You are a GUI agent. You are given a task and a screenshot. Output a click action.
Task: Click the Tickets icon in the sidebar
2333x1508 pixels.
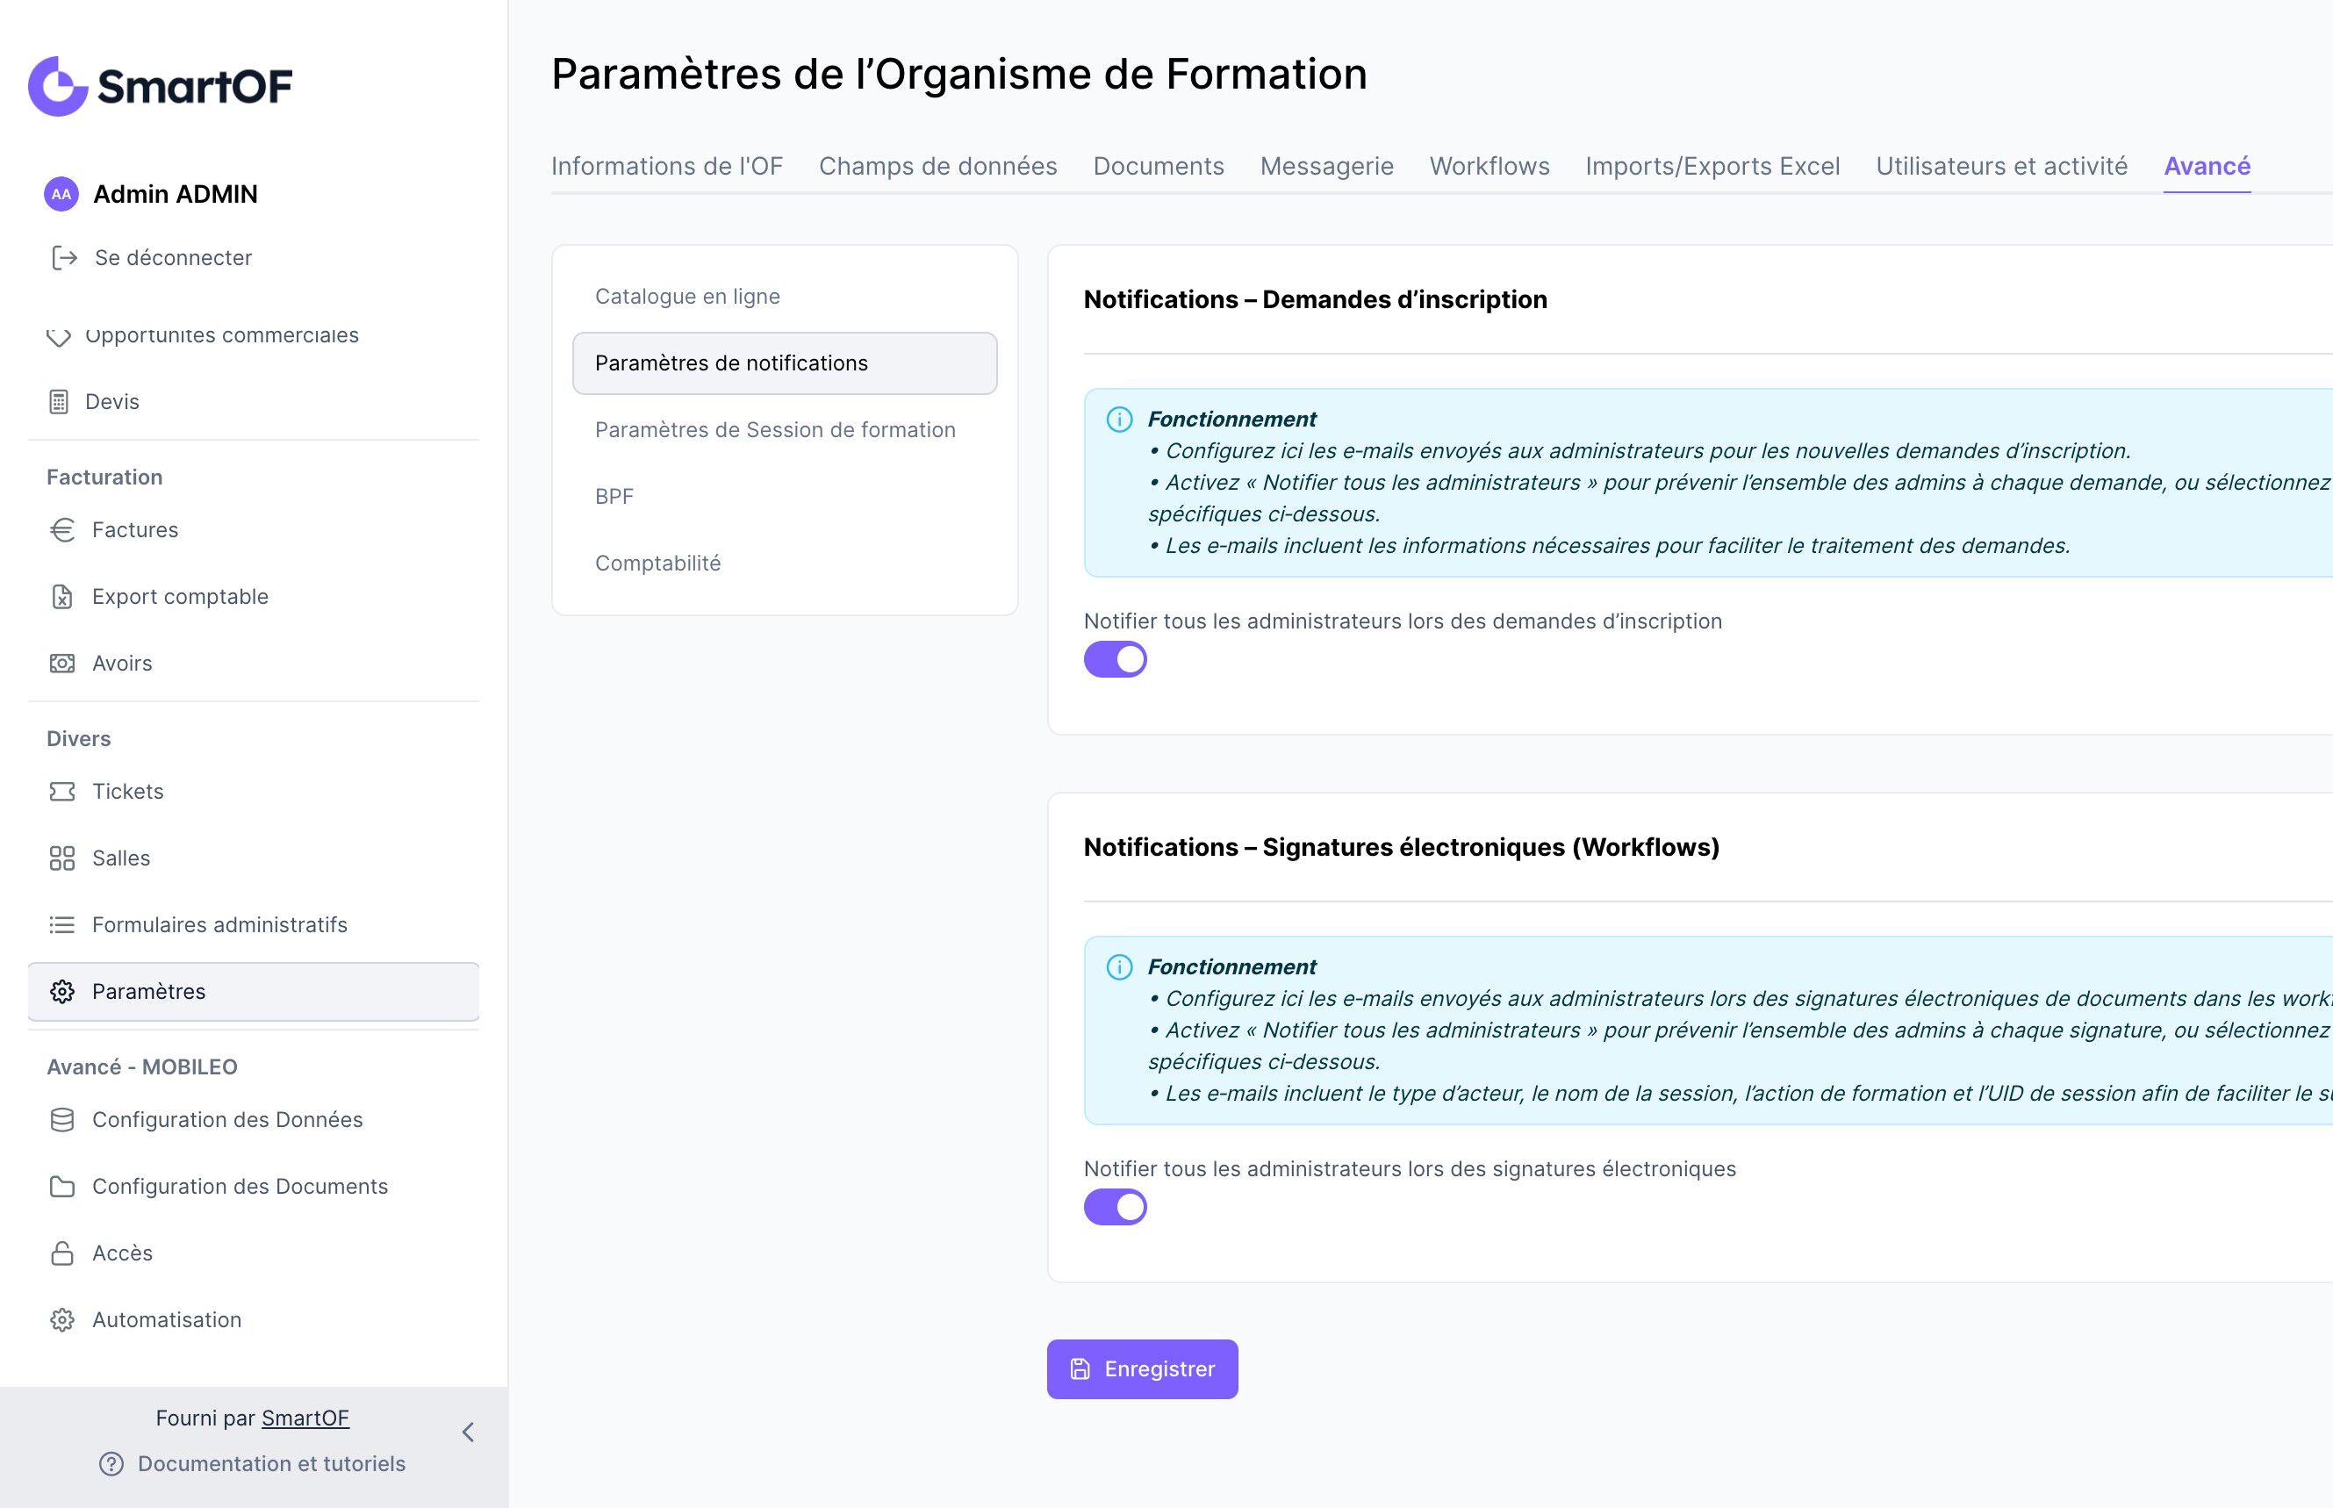(61, 791)
